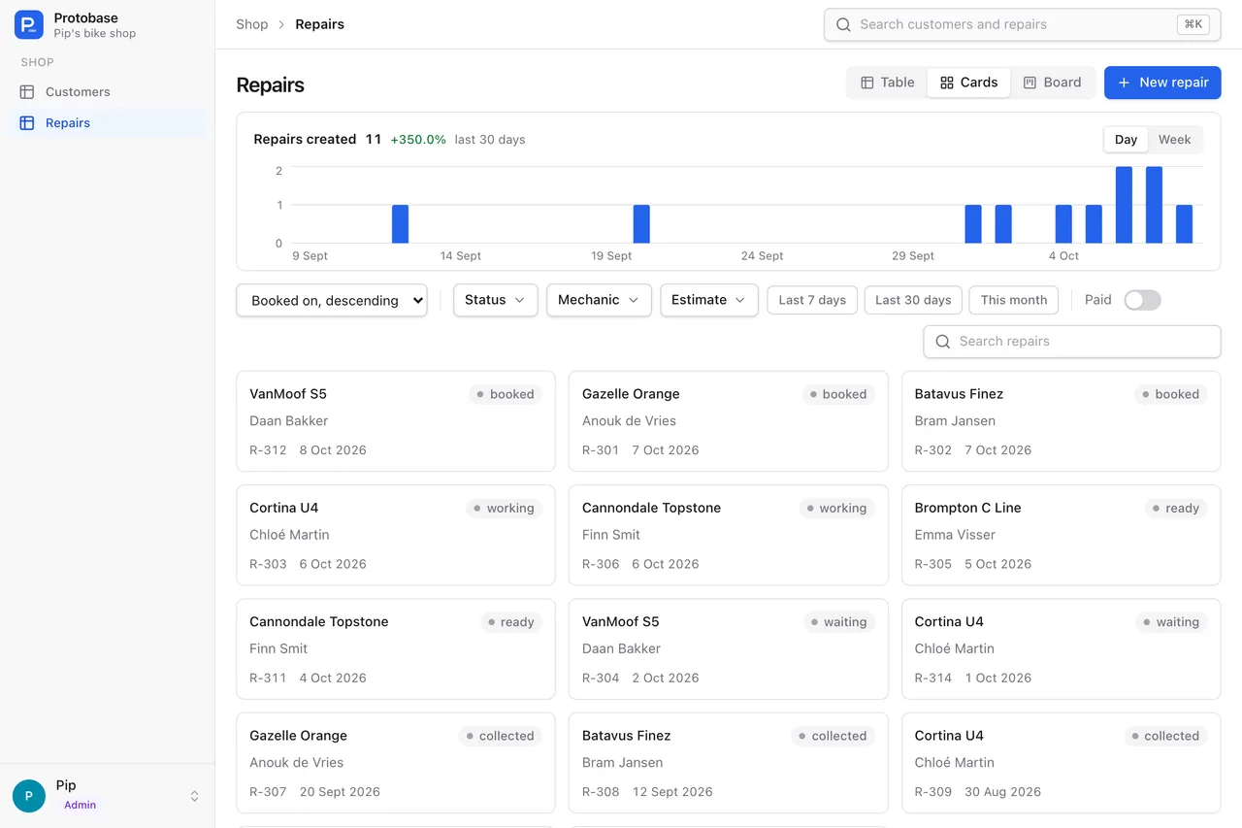Switch to Cards view
The width and height of the screenshot is (1242, 828).
(968, 83)
